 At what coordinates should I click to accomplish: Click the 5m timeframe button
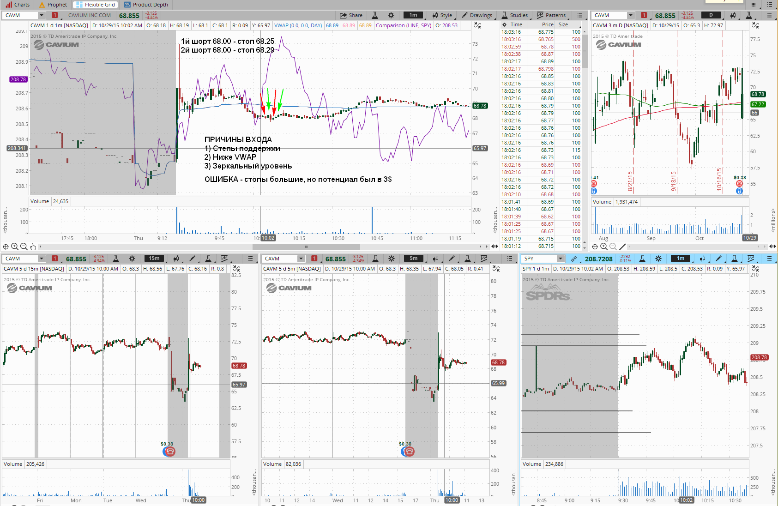(414, 259)
